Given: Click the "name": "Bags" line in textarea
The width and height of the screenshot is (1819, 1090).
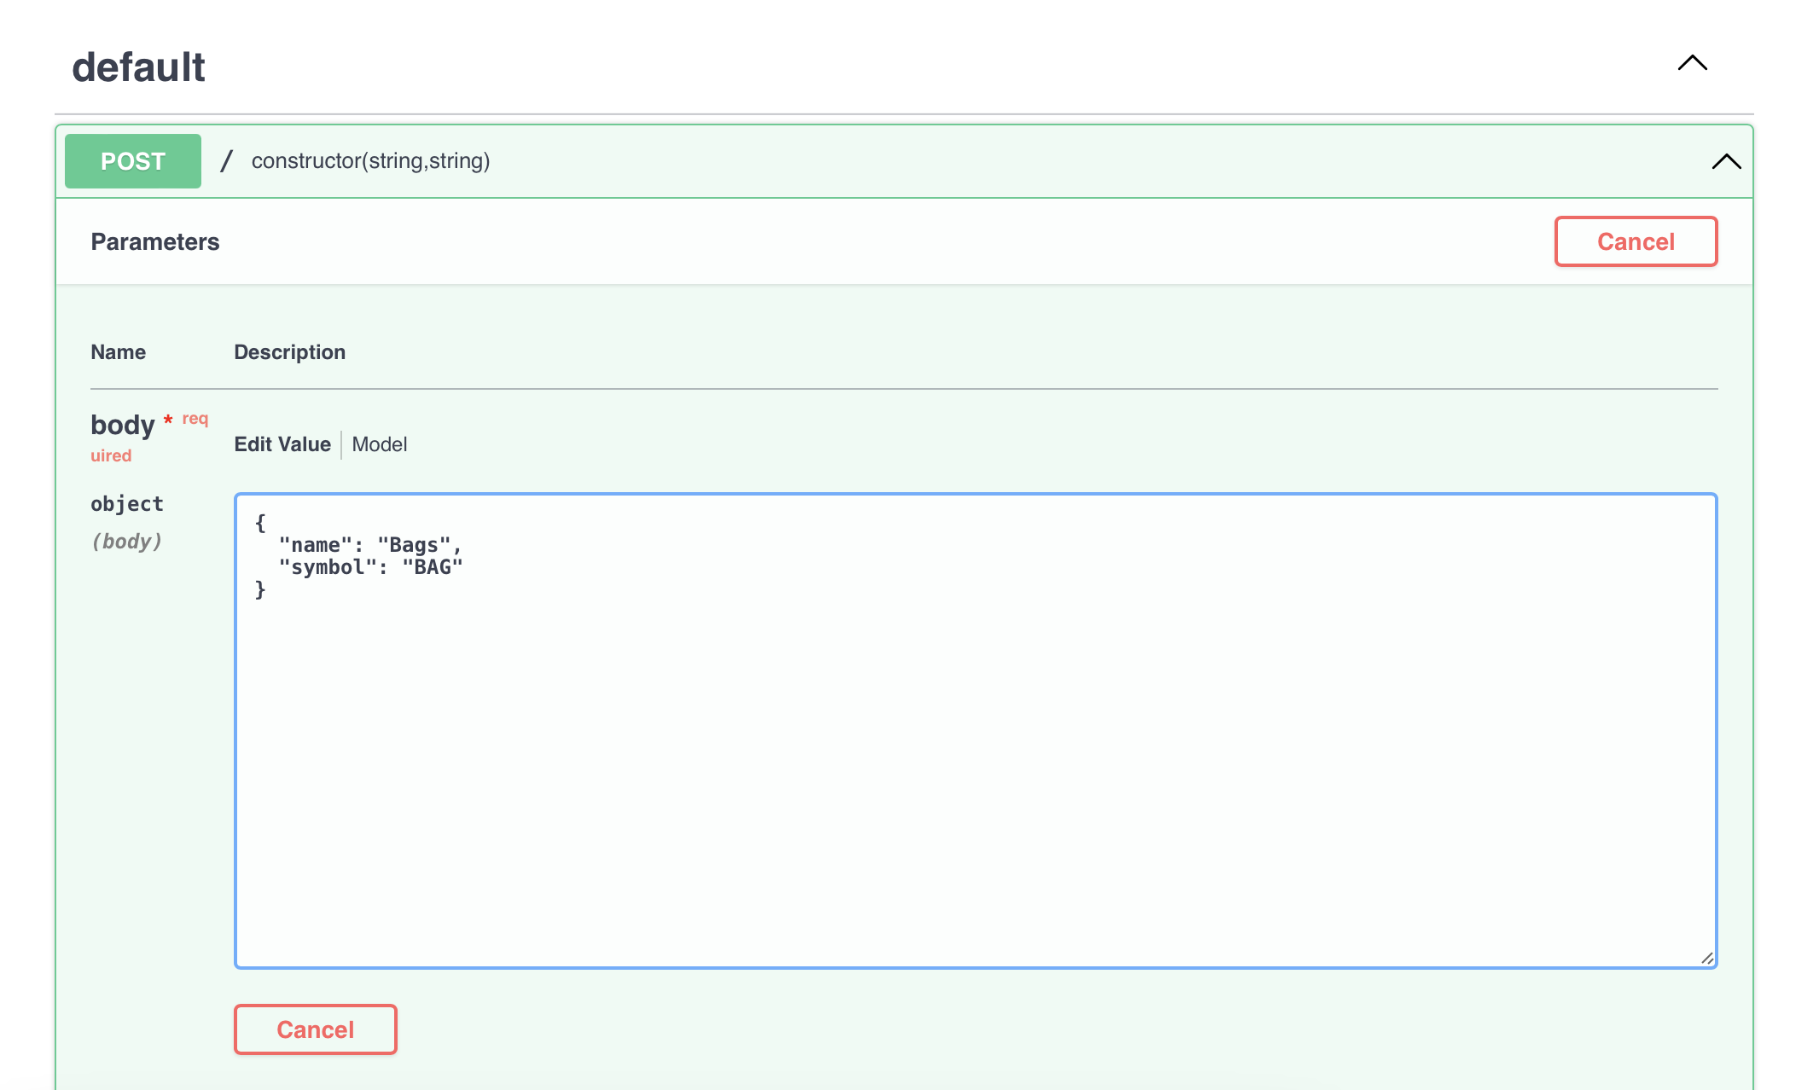Looking at the screenshot, I should 370,545.
